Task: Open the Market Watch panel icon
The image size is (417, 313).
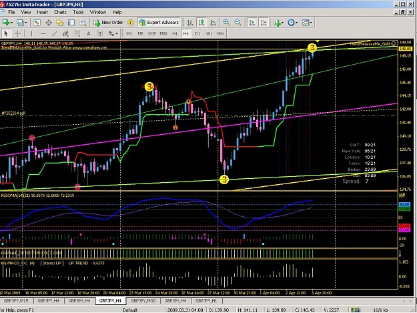Action: point(37,23)
